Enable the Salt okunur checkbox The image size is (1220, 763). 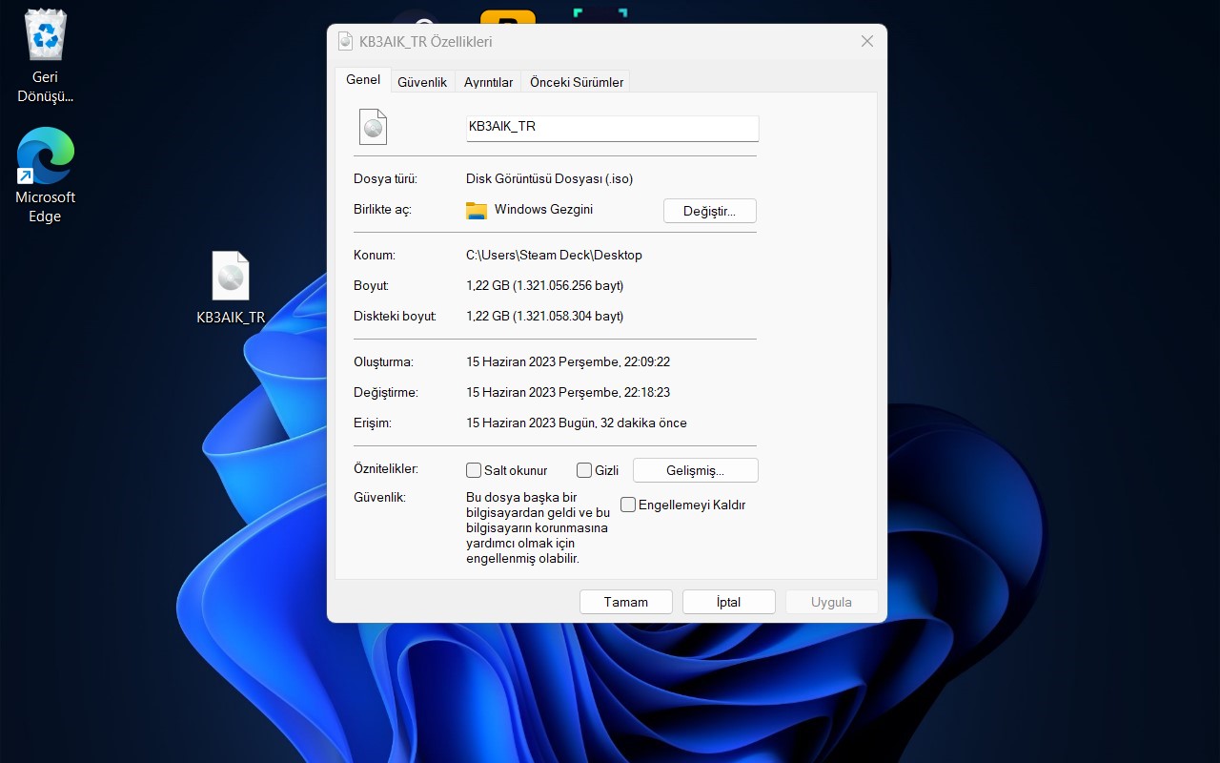[x=474, y=470]
